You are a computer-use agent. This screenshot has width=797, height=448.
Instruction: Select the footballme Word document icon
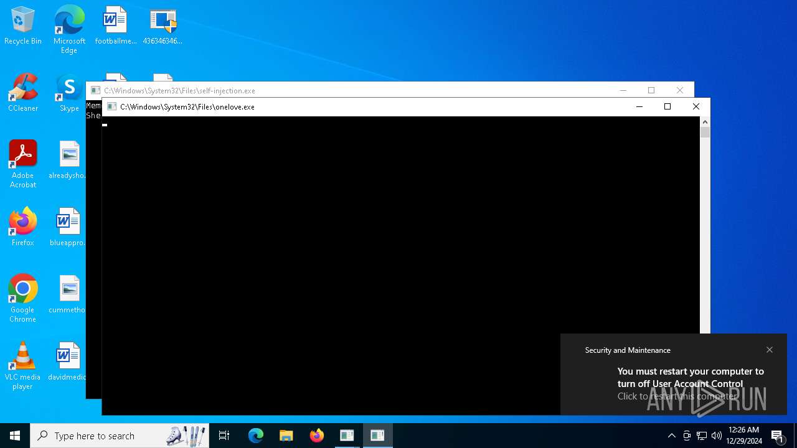tap(115, 26)
